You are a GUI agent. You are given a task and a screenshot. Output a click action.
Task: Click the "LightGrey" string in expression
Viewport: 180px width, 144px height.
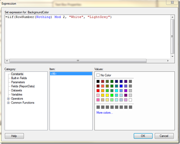coord(99,17)
